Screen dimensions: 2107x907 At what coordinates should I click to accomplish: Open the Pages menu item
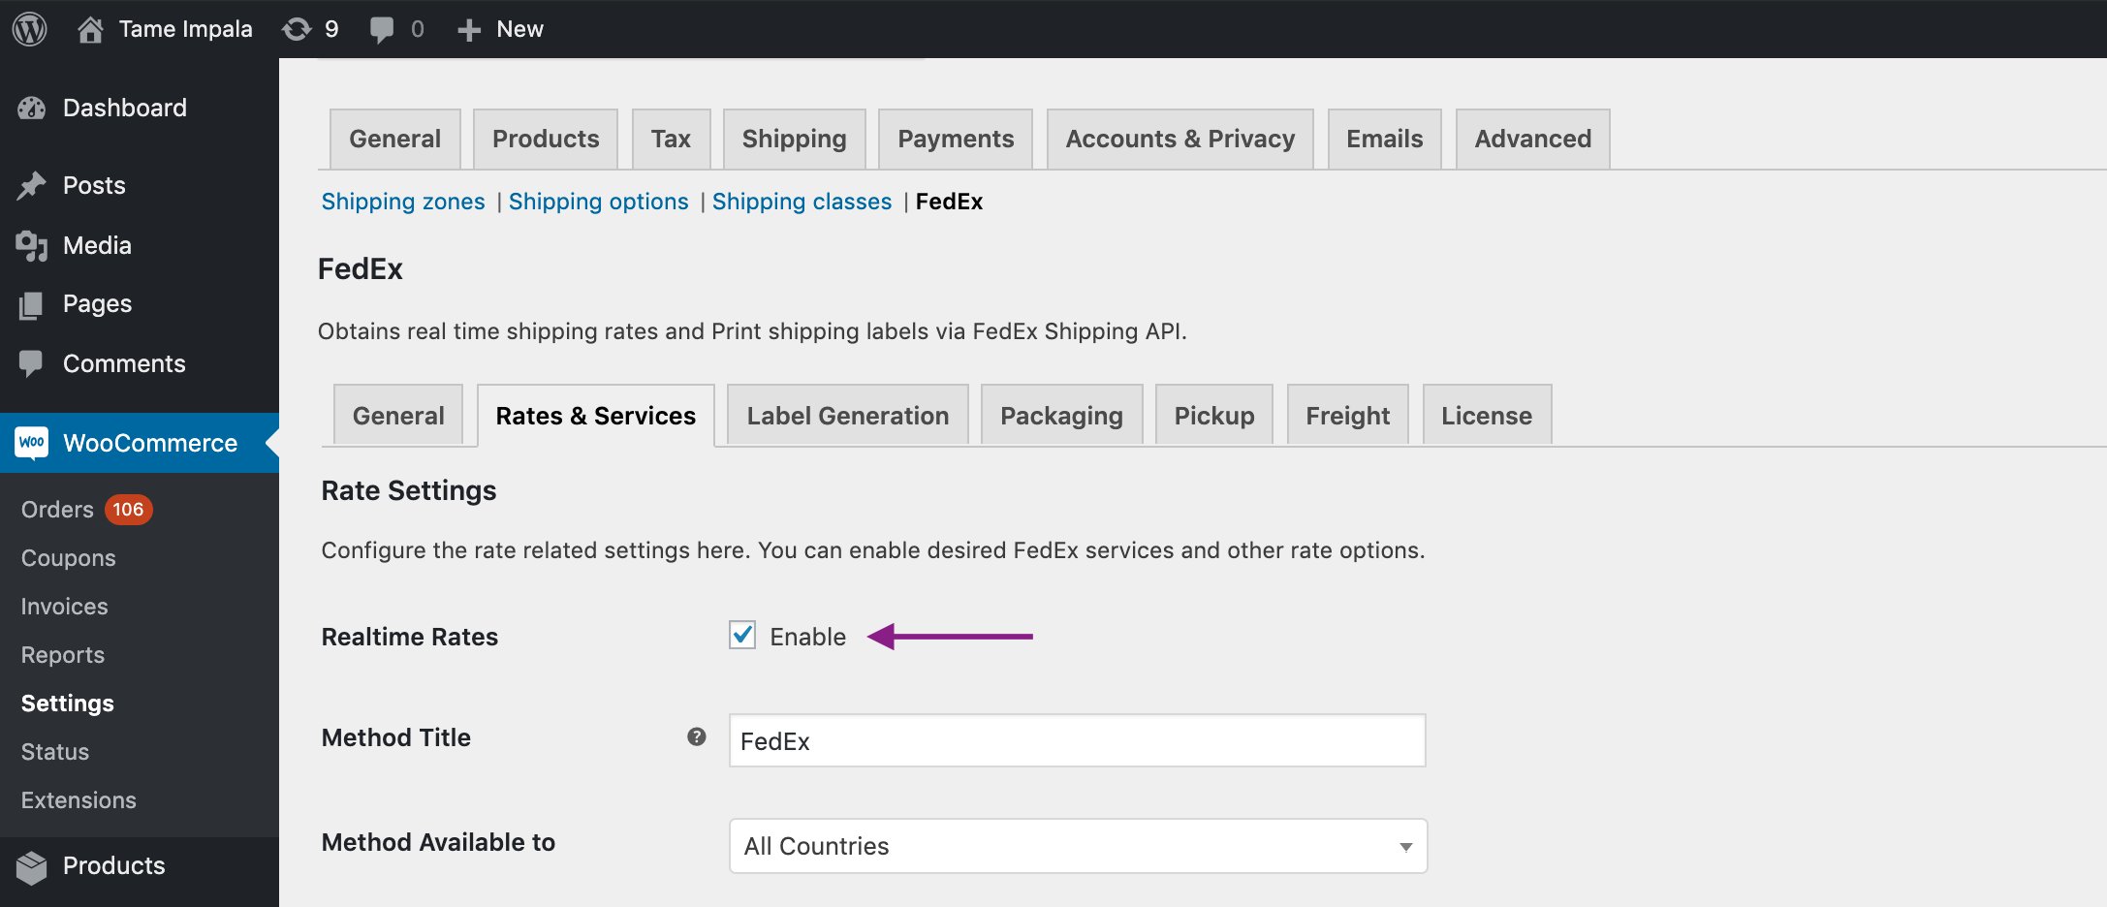(140, 304)
